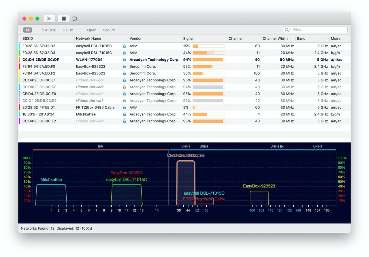
Task: Click the Networks Found status text
Action: (56, 228)
